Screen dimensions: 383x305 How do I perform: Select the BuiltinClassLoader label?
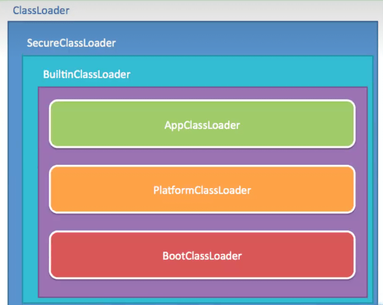pyautogui.click(x=86, y=74)
